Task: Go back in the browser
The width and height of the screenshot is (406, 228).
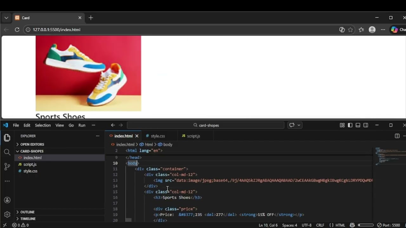Action: [6, 29]
